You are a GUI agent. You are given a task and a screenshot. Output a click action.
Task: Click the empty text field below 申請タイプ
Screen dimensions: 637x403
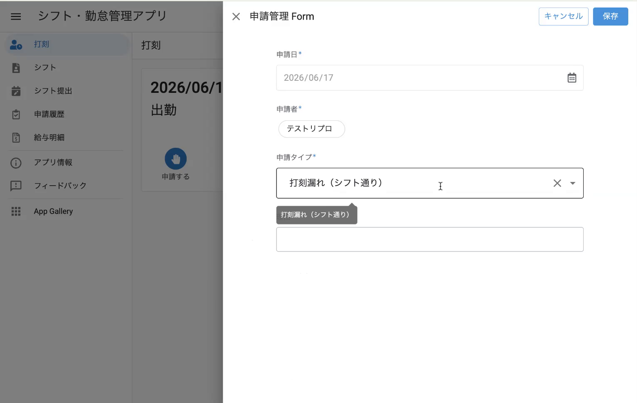pyautogui.click(x=430, y=239)
